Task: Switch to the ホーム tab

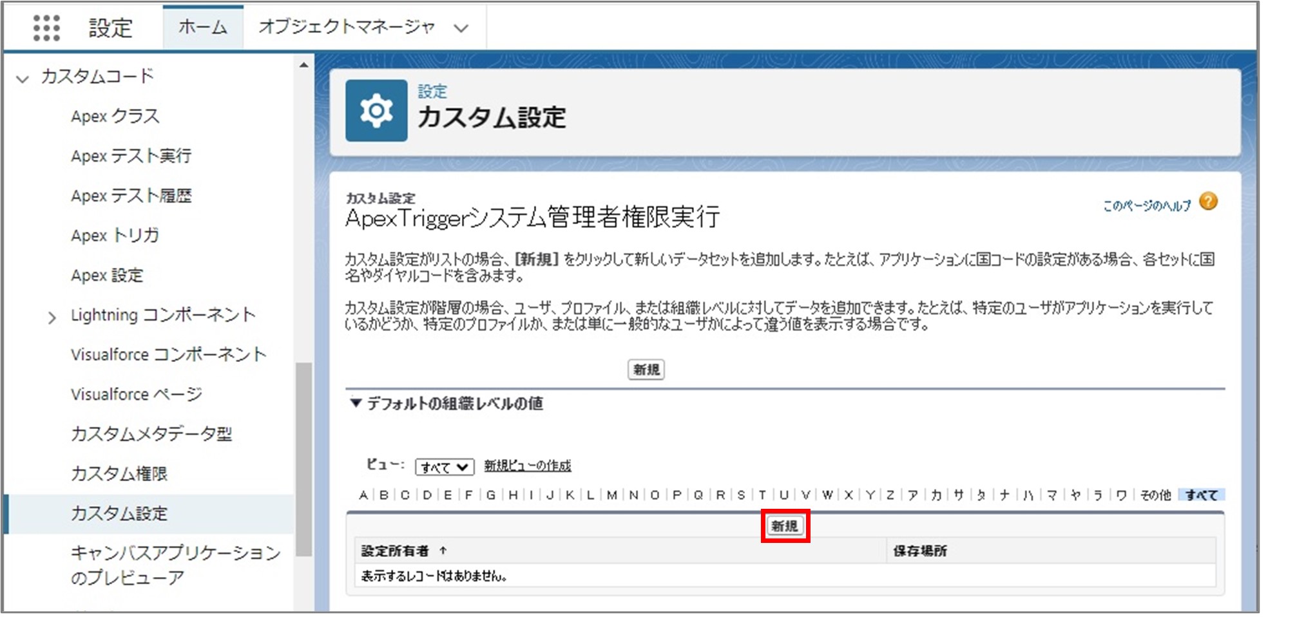Action: (x=203, y=27)
